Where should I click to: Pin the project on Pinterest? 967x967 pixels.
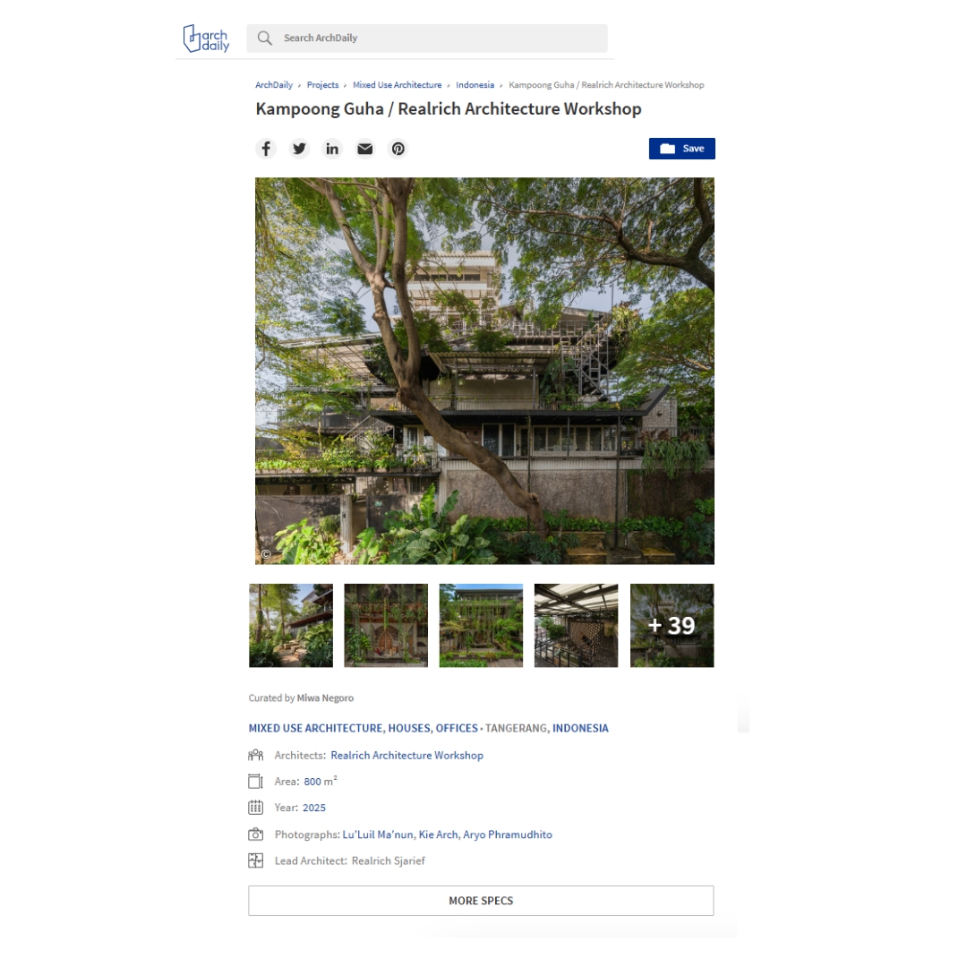click(x=398, y=149)
